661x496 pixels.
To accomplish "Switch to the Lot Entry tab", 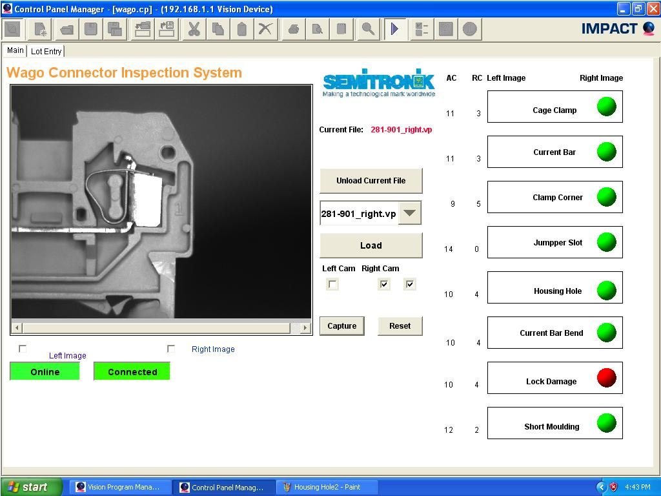I will tap(46, 51).
